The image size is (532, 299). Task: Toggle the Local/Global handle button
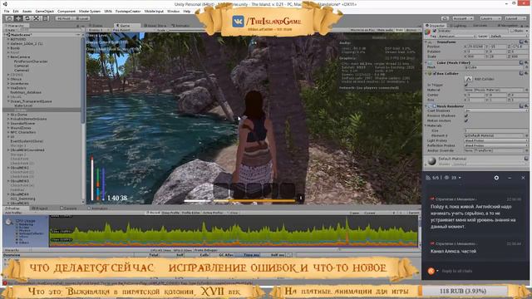(x=81, y=18)
